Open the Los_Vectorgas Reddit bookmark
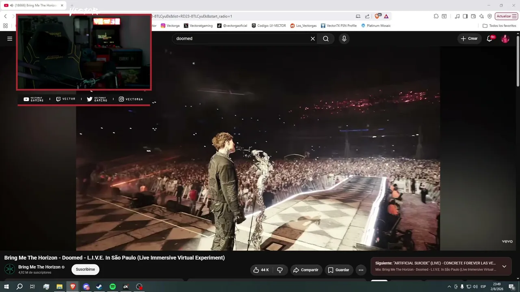The height and width of the screenshot is (292, 520). click(303, 26)
